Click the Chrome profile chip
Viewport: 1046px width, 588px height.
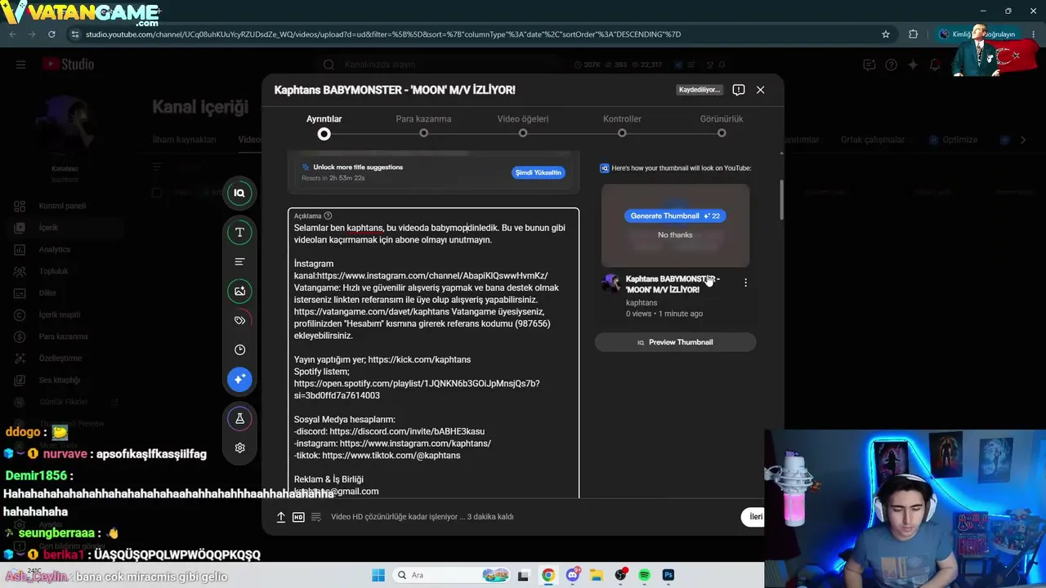point(977,34)
